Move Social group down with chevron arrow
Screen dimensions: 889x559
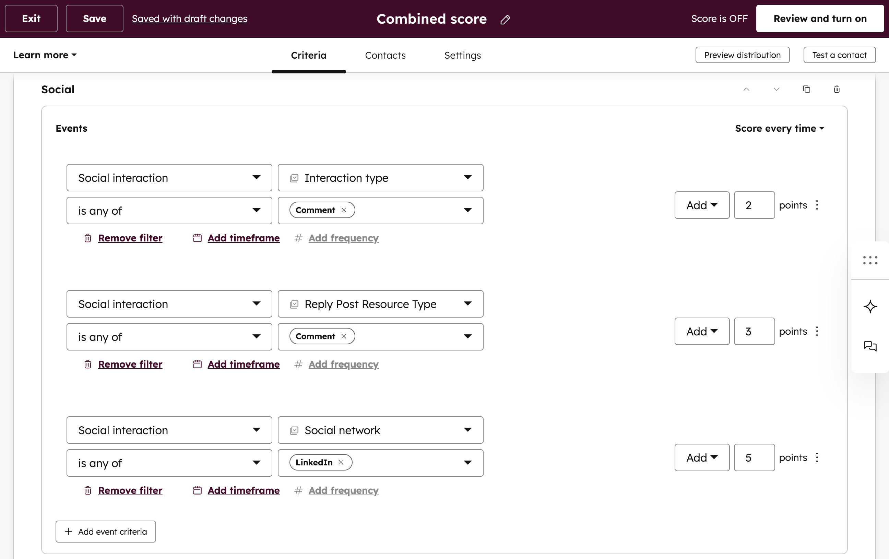click(777, 90)
